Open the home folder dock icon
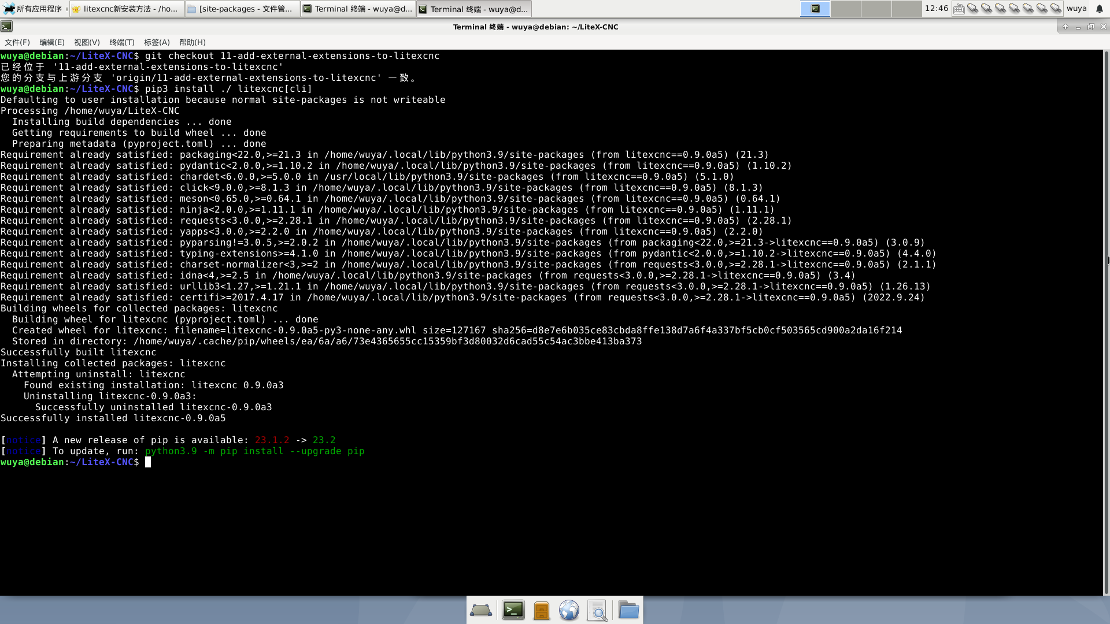1110x624 pixels. [x=628, y=610]
